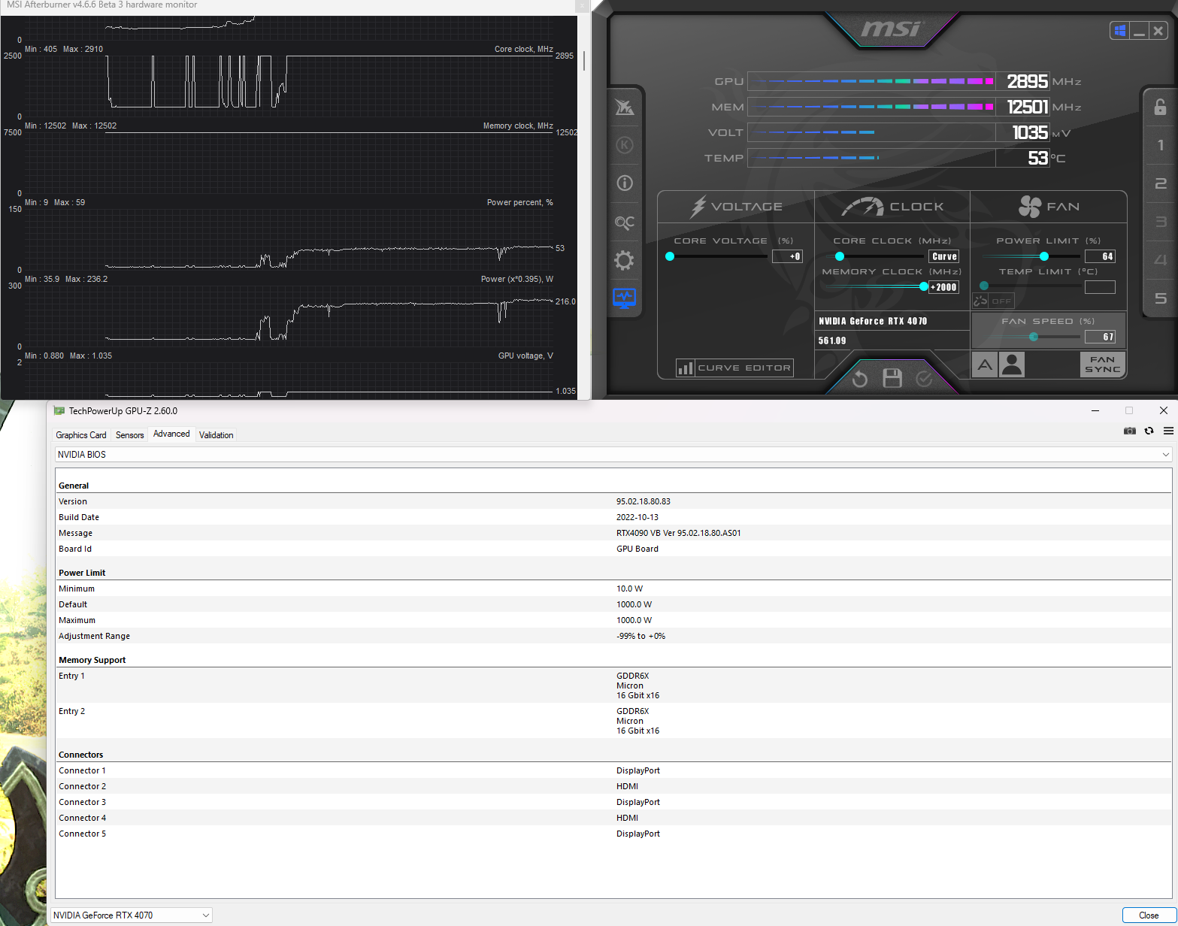Load Afterburner profile 2
Screen dimensions: 1178x926
tap(1161, 183)
